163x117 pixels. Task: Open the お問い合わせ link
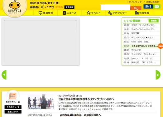(152, 2)
